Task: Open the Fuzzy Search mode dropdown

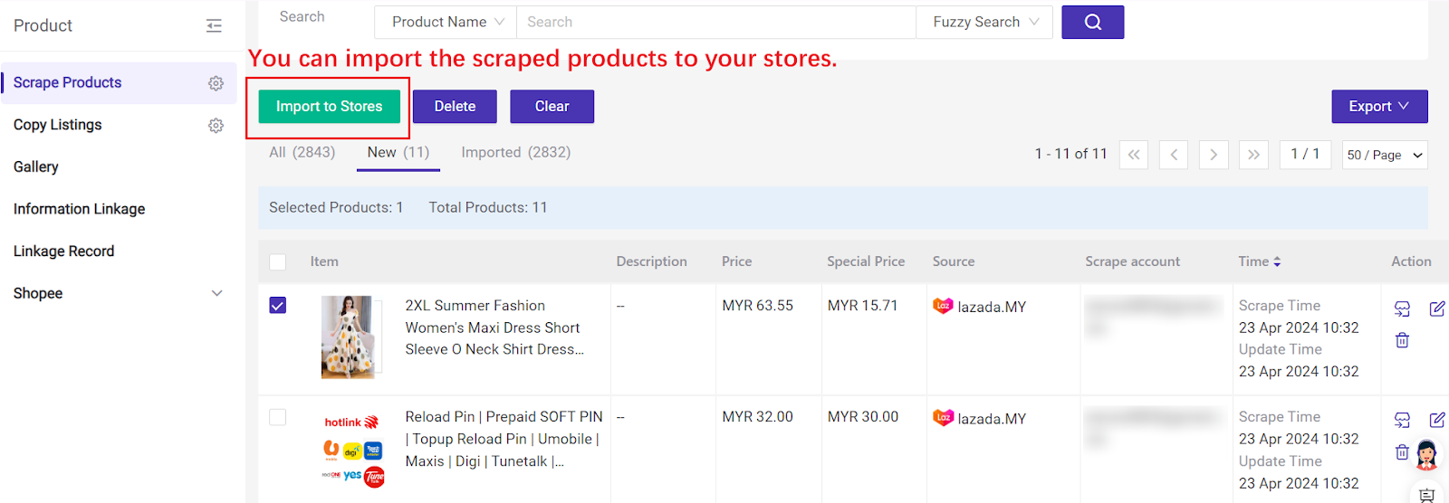Action: coord(984,23)
